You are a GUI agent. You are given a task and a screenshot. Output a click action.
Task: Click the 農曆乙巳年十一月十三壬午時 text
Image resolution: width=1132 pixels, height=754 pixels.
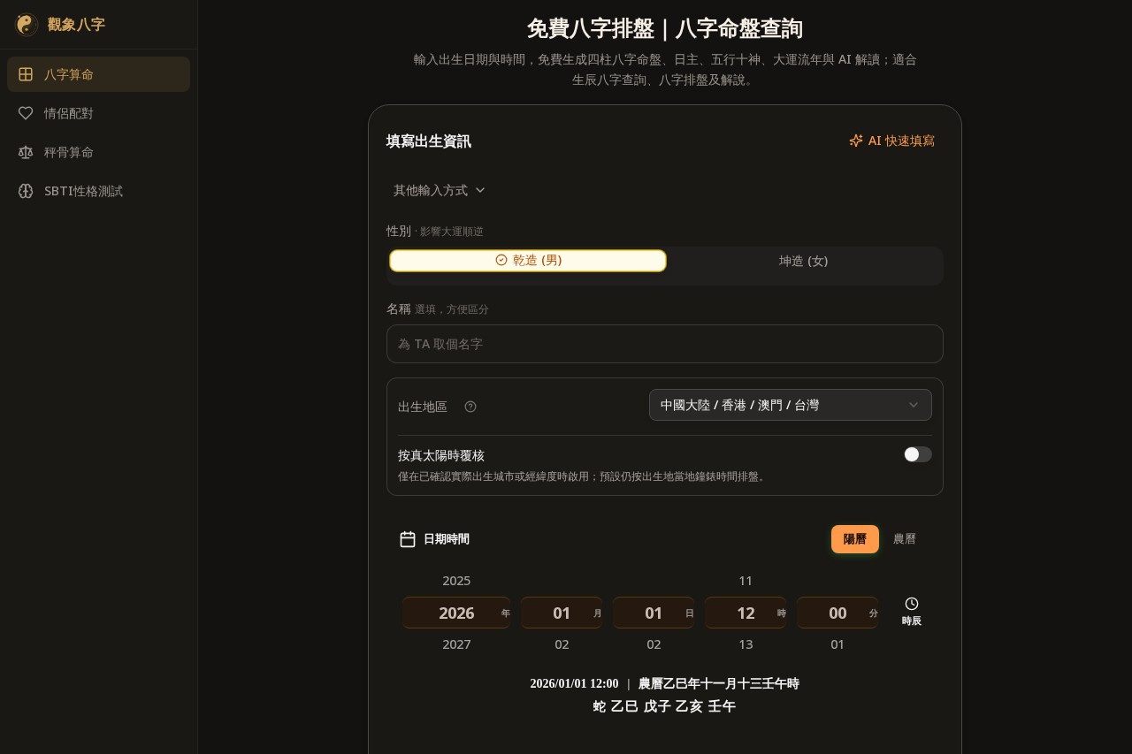[719, 683]
